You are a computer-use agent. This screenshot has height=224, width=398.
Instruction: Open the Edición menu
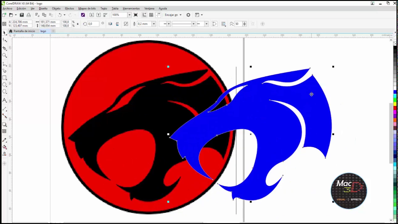pos(21,8)
